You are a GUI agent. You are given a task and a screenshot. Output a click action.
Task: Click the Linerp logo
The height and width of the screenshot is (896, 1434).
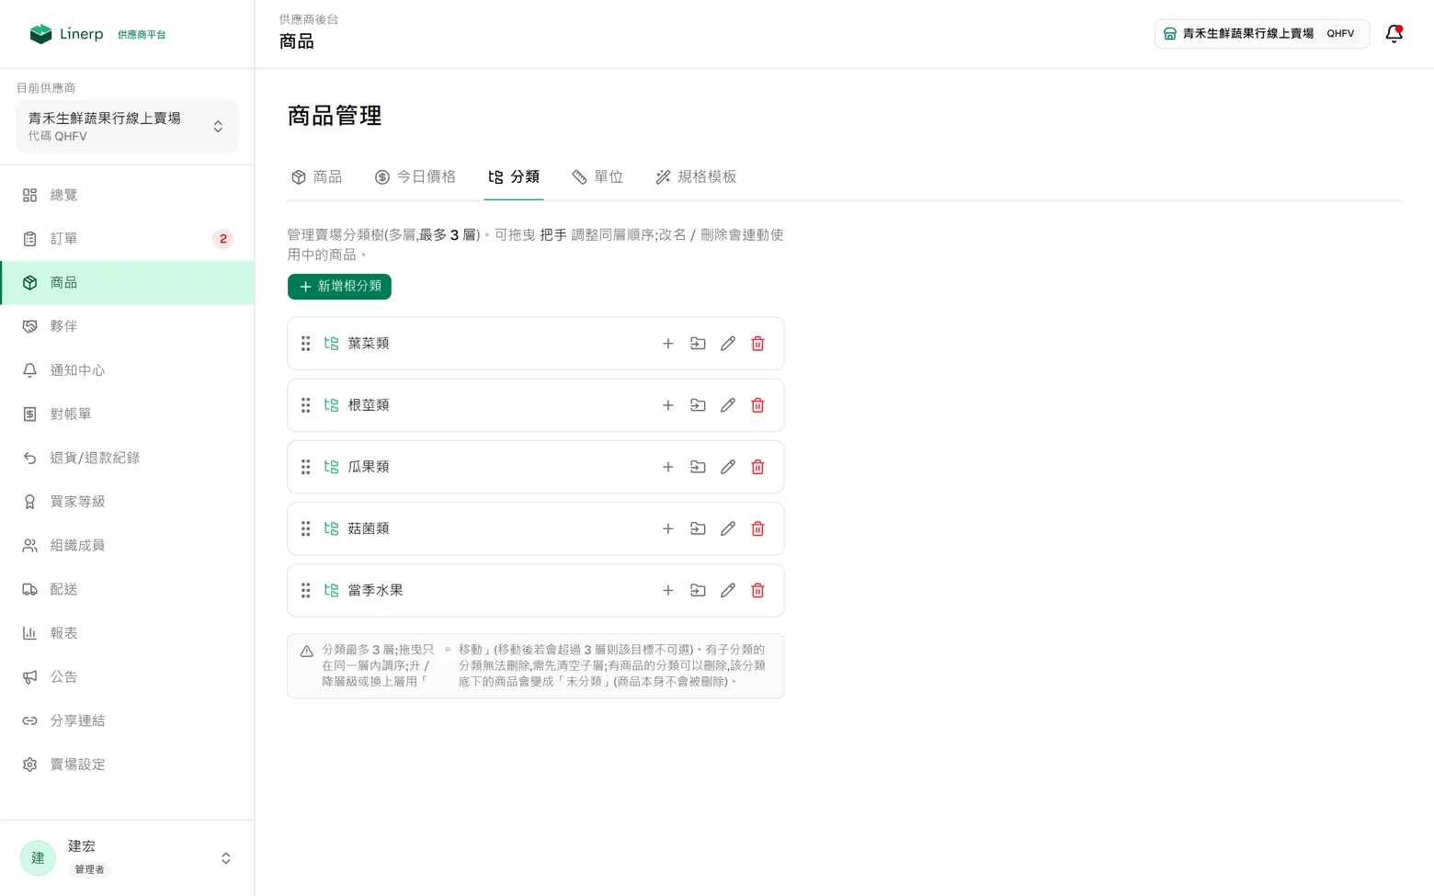(66, 34)
